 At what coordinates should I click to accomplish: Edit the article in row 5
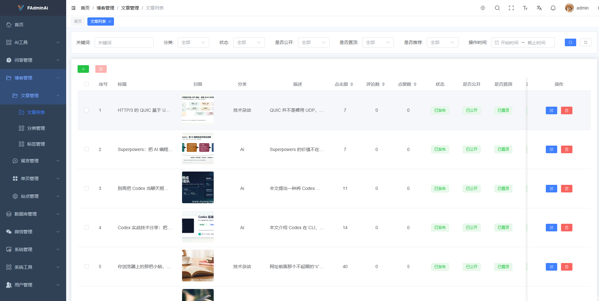pos(552,267)
